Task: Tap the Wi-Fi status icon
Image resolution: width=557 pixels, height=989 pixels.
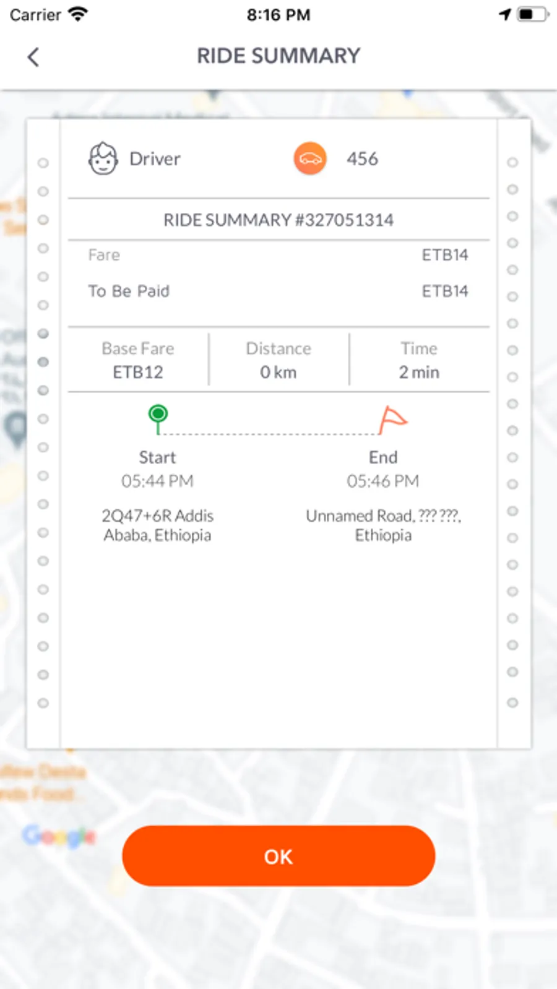Action: click(x=79, y=14)
